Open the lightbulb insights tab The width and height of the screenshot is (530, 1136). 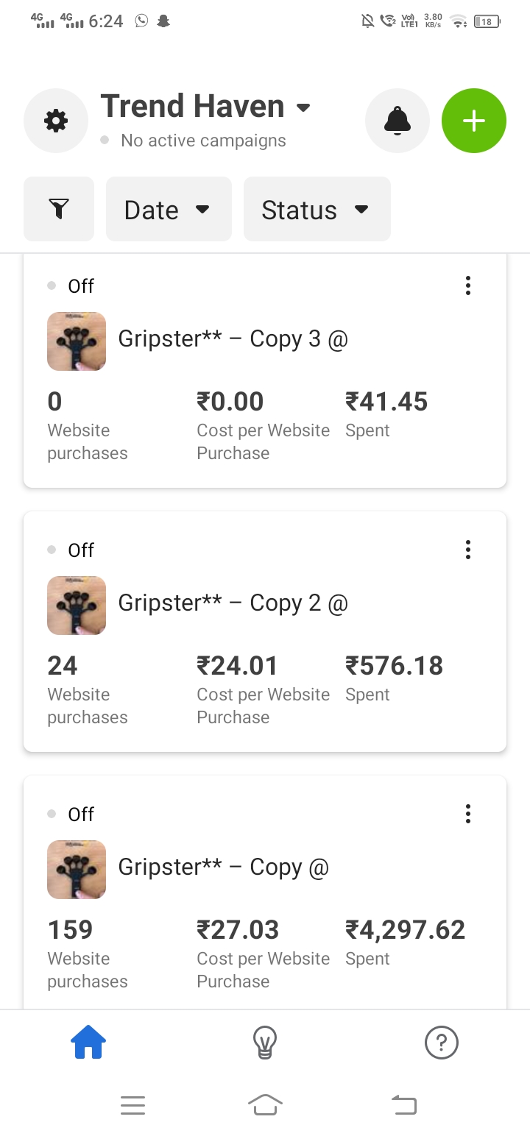point(265,1043)
